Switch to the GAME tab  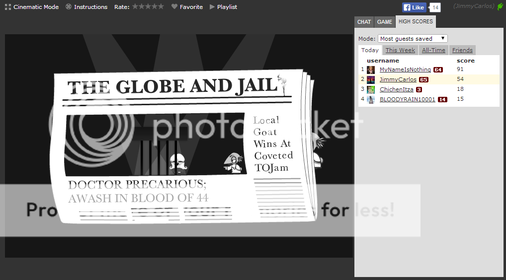coord(385,22)
